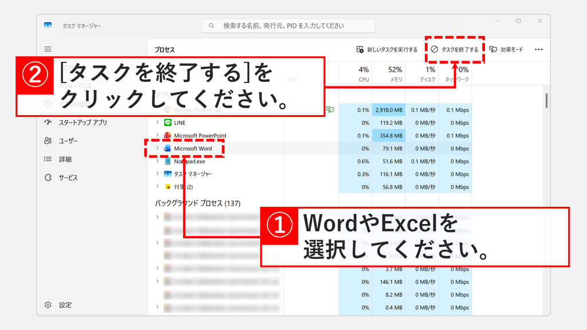
Task: Click the sticky notes 付箋 icon
Action: tap(168, 187)
